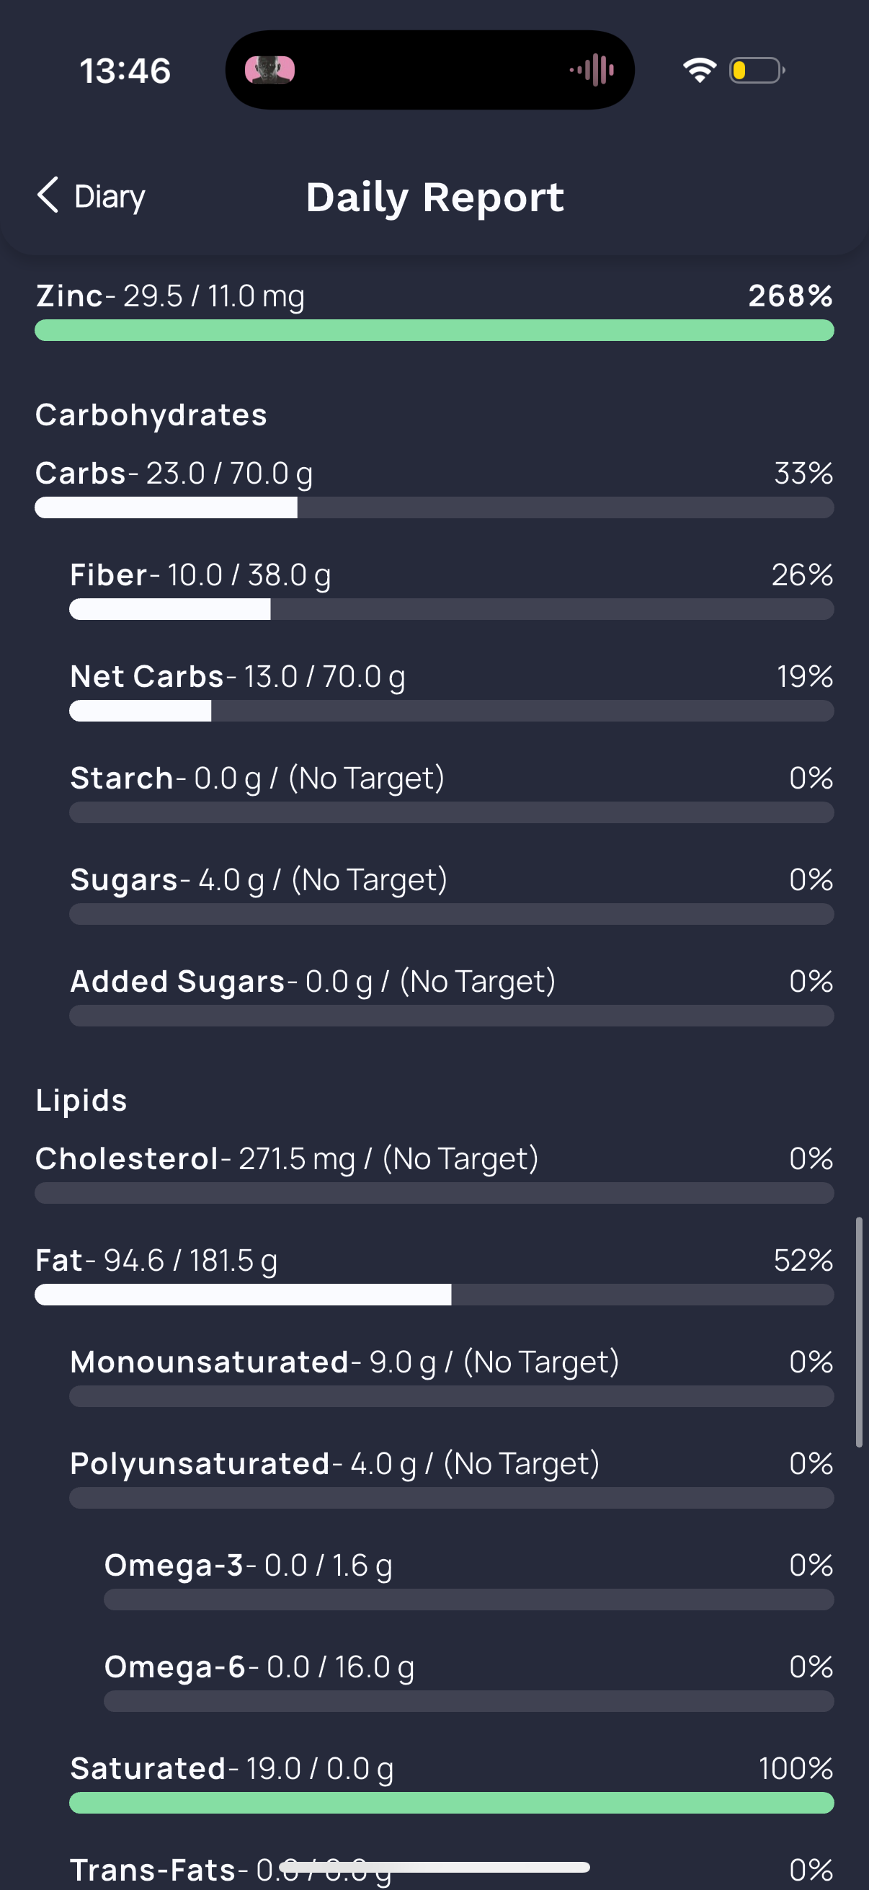
Task: Select the Cholesterol row under Lipids
Action: 434,1173
